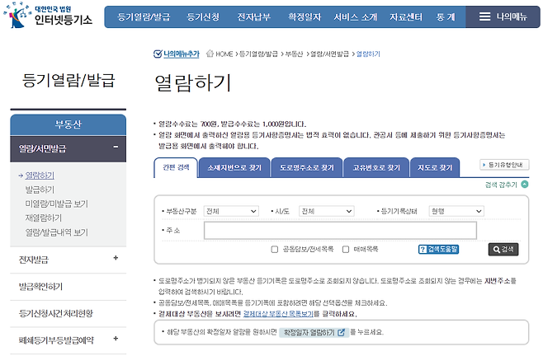
Task: Click the 검색도움말 button
Action: pos(439,249)
